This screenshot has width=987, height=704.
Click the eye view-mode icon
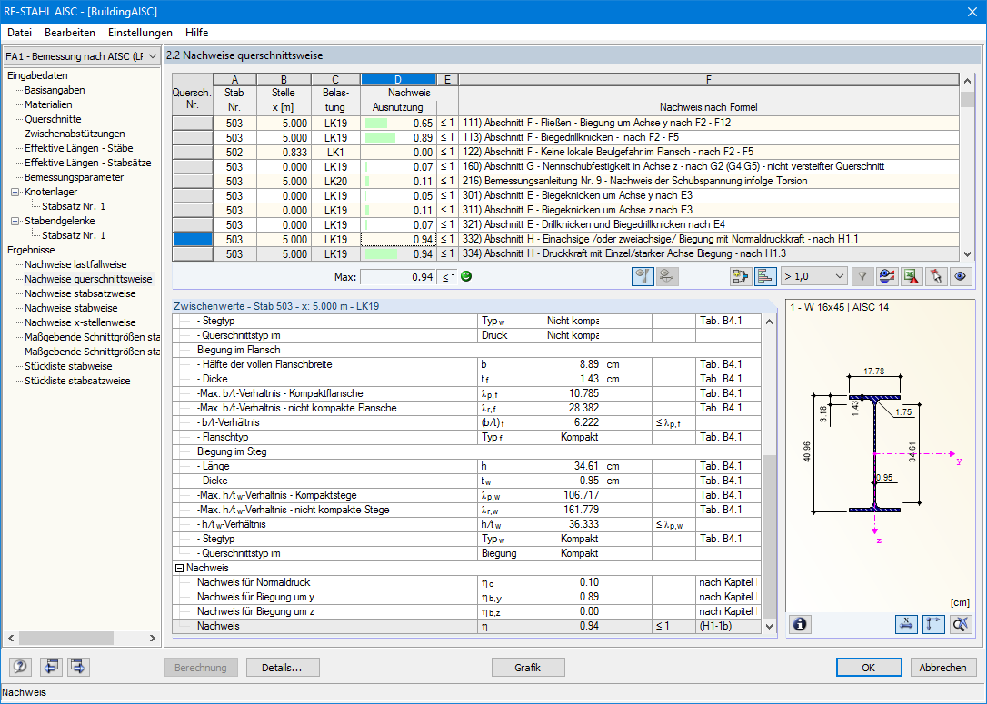(x=961, y=277)
